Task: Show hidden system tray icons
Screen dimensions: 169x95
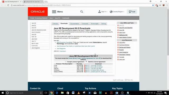Action: point(146,93)
